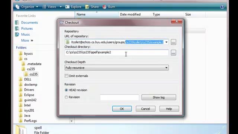The height and width of the screenshot is (134, 238).
Task: Browse repository with URL ellipsis button
Action: click(173, 42)
